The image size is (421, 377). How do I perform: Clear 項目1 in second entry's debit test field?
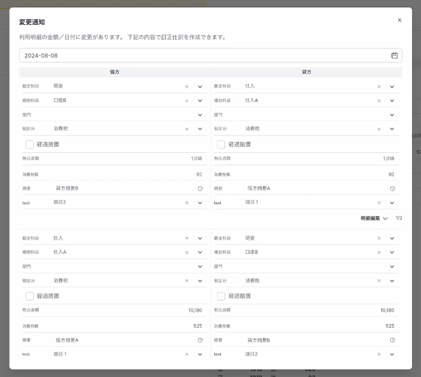186,354
